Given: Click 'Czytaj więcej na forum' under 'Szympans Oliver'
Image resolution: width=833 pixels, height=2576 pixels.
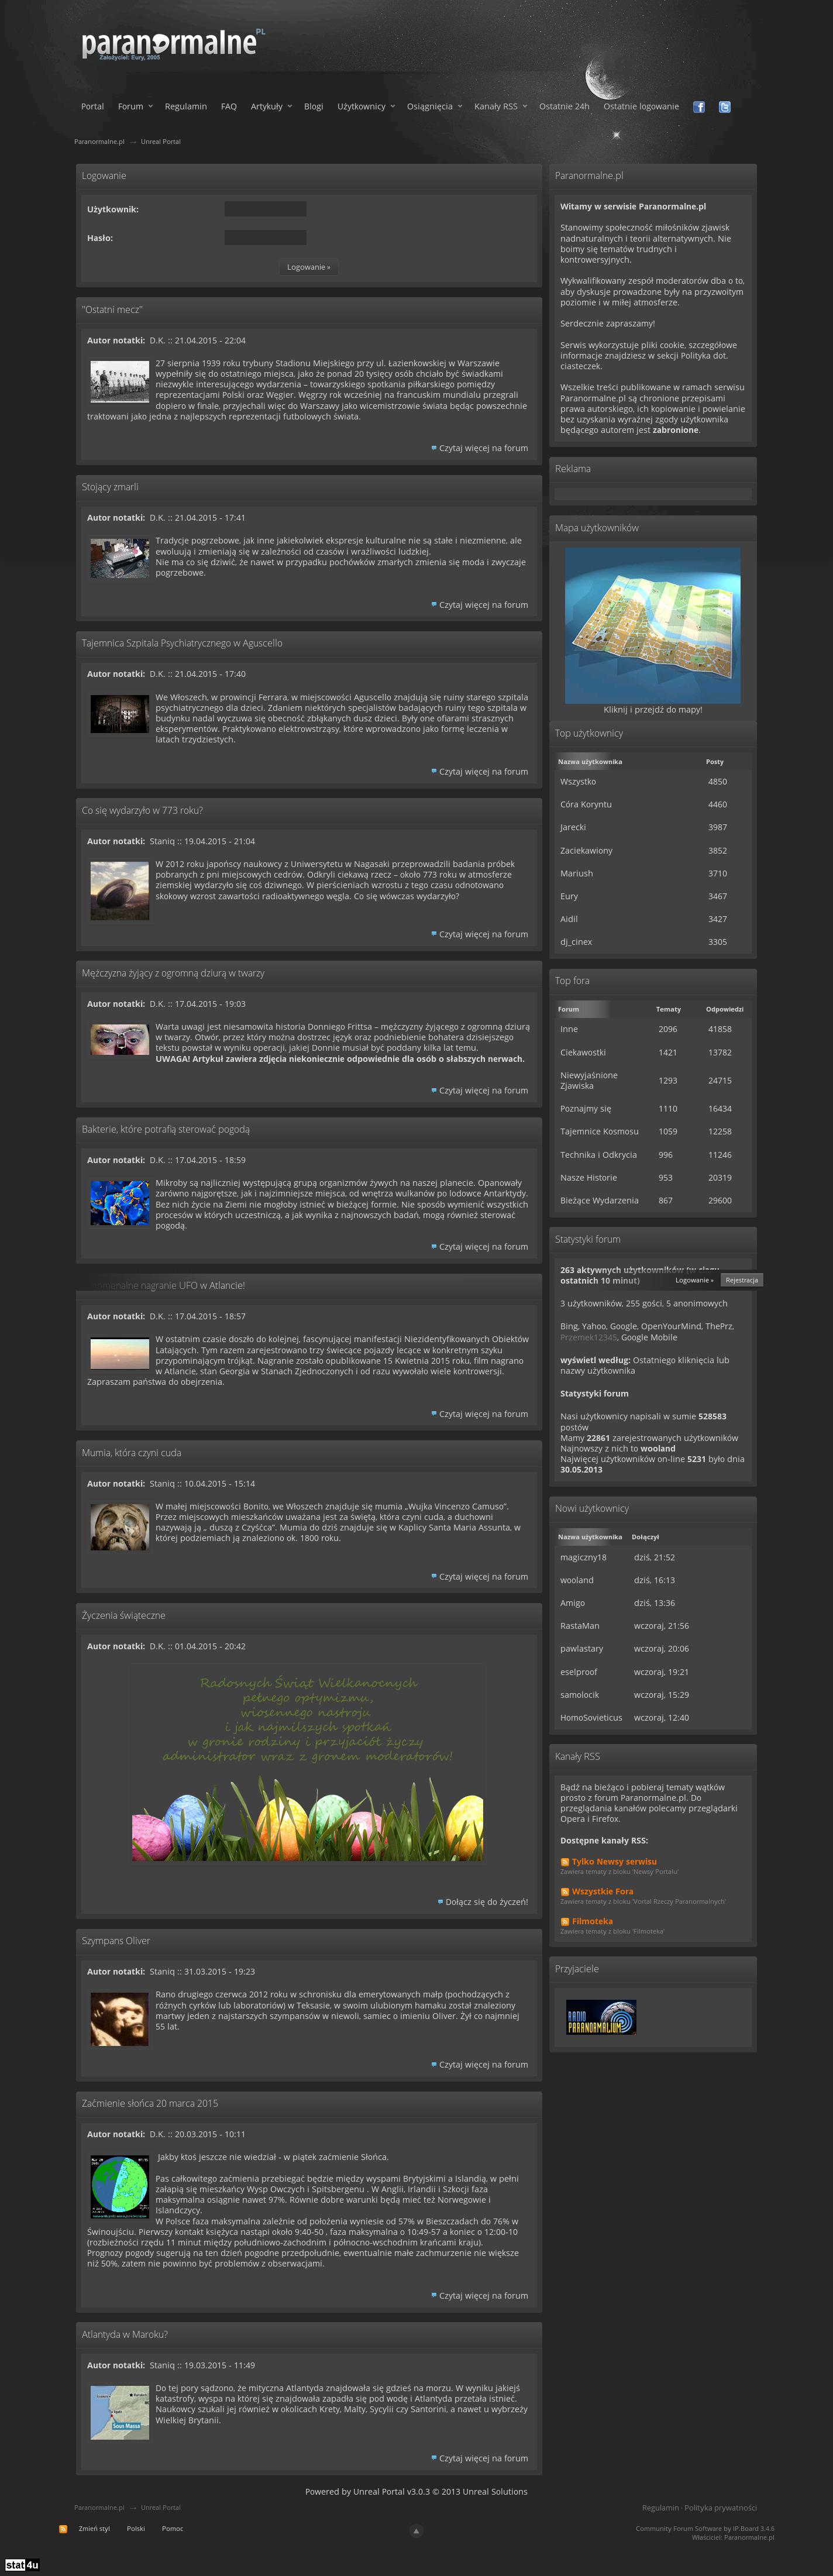Looking at the screenshot, I should click(484, 2064).
